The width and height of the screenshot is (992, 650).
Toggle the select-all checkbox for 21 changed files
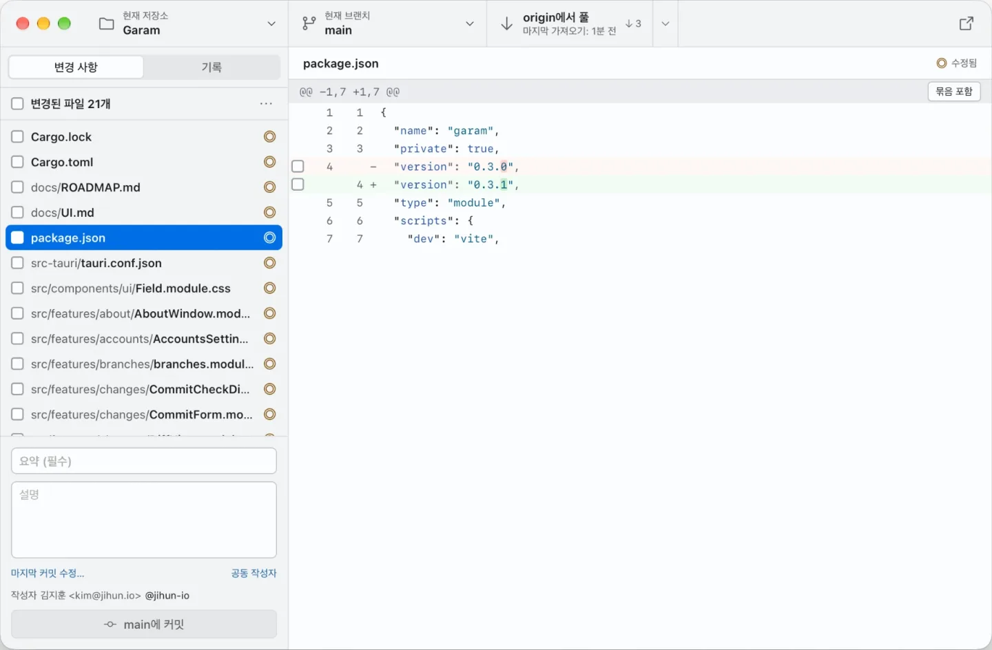pyautogui.click(x=17, y=103)
